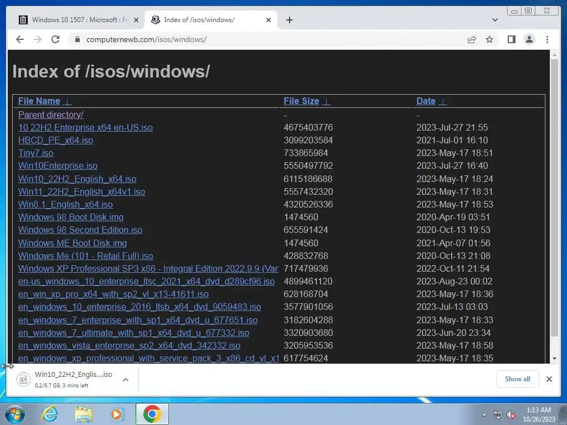Open Windows 98 Boot Disk.img
Viewport: 567px width, 425px height.
pyautogui.click(x=71, y=217)
